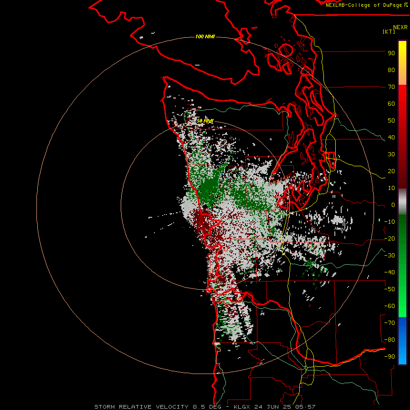
Task: Click the -20 knot scale value
Action: pyautogui.click(x=389, y=238)
